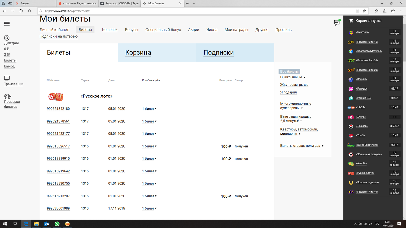Screen dimensions: 406x228
Task: Expand 1 билет for ticket 999621378561
Action: coord(149,121)
